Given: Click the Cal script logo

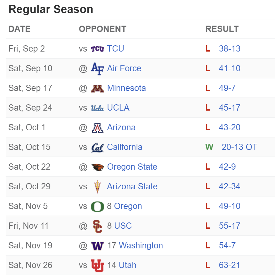Looking at the screenshot, I should click(97, 147).
